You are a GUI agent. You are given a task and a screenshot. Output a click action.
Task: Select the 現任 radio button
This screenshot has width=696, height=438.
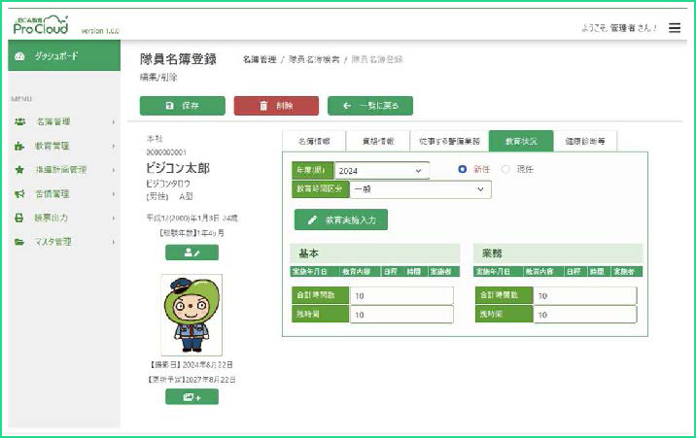click(x=505, y=169)
